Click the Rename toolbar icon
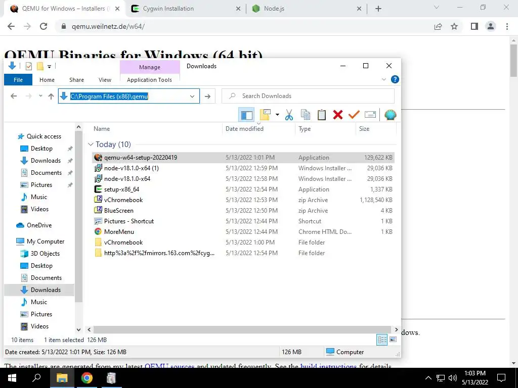The width and height of the screenshot is (518, 388). coord(370,115)
